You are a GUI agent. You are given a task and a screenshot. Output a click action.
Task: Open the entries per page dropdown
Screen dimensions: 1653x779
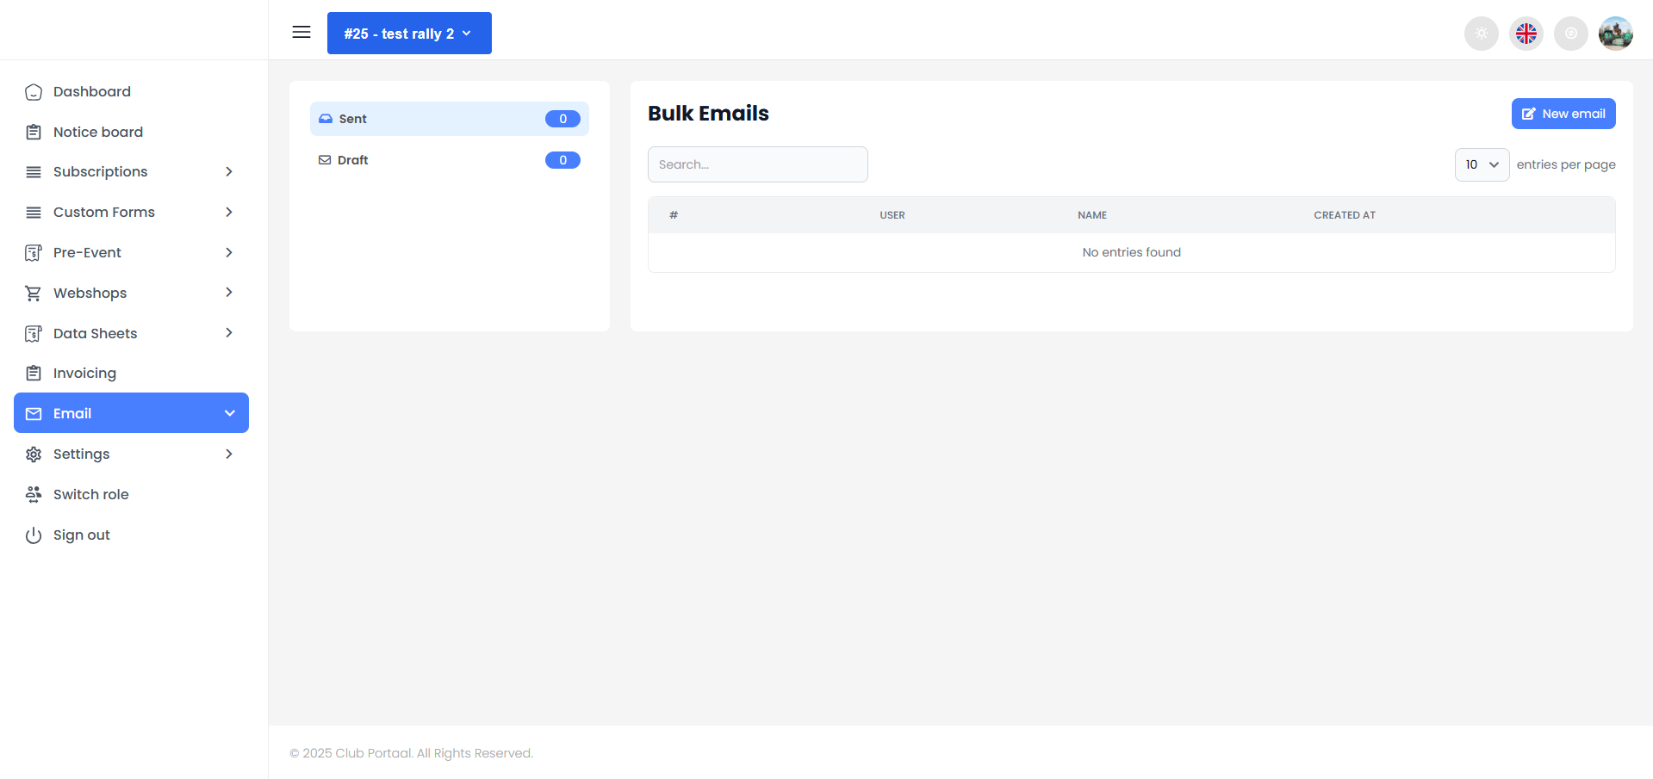pyautogui.click(x=1482, y=164)
